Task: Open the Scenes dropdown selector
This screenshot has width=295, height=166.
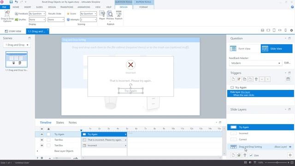Action: coord(17,45)
